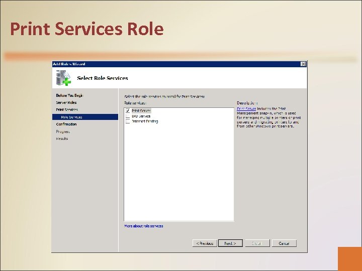The image size is (362, 271).
Task: Click the Add Roles Wizard server icon
Action: pyautogui.click(x=63, y=78)
